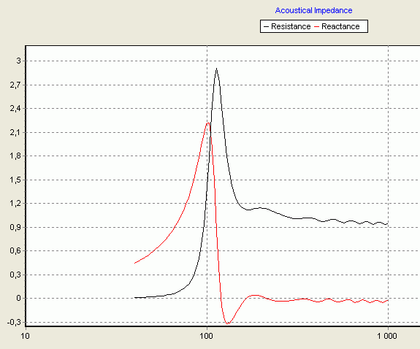Screen dimensions: 420x349
Task: Click the y-axis label 2,1
Action: (x=15, y=132)
